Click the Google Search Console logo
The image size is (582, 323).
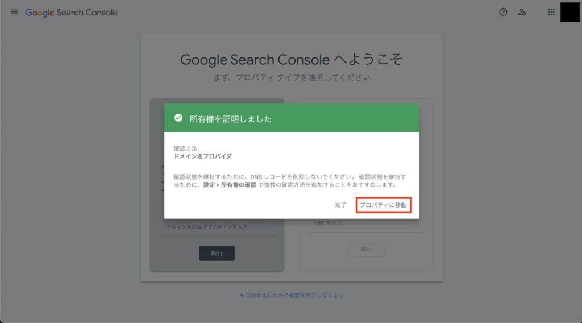(x=71, y=13)
